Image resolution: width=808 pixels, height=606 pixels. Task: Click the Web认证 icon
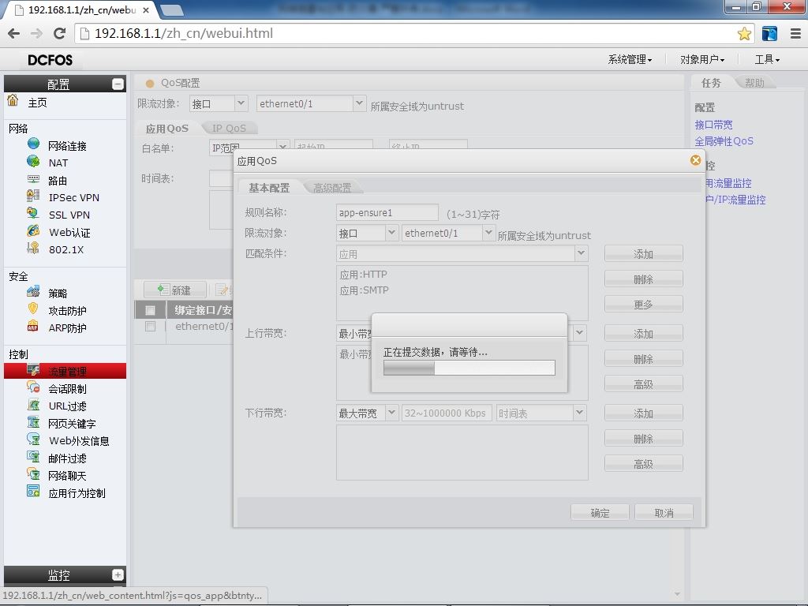[x=33, y=230]
